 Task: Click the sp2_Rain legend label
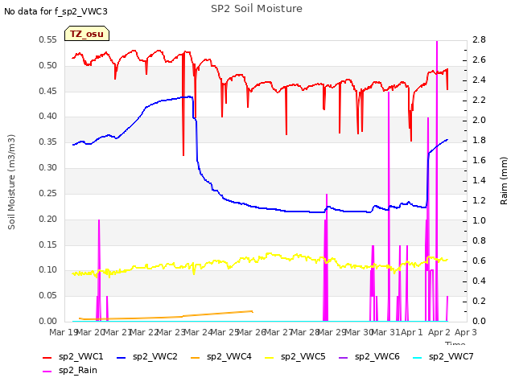tap(78, 370)
